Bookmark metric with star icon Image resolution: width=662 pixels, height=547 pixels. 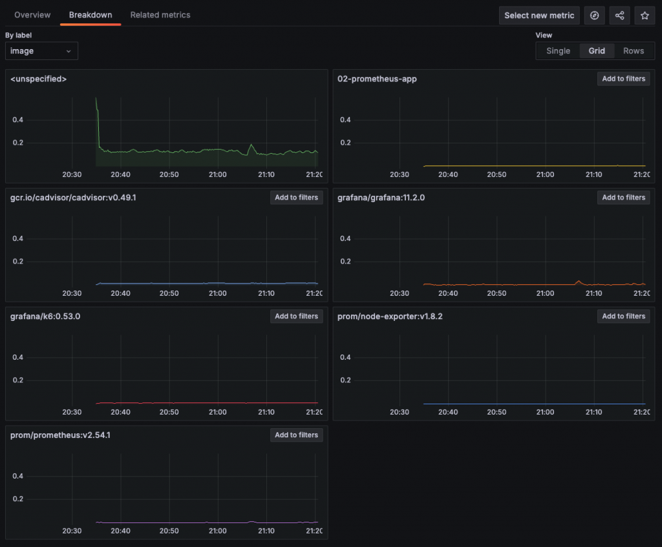coord(645,15)
